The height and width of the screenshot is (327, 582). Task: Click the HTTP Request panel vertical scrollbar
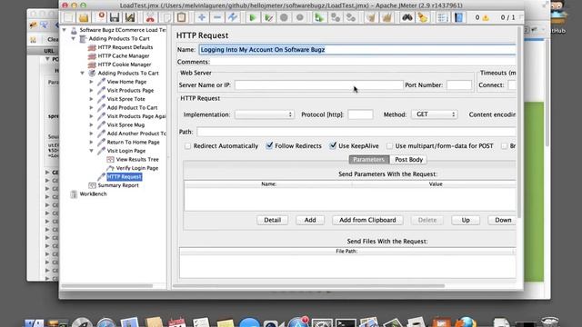pyautogui.click(x=519, y=123)
